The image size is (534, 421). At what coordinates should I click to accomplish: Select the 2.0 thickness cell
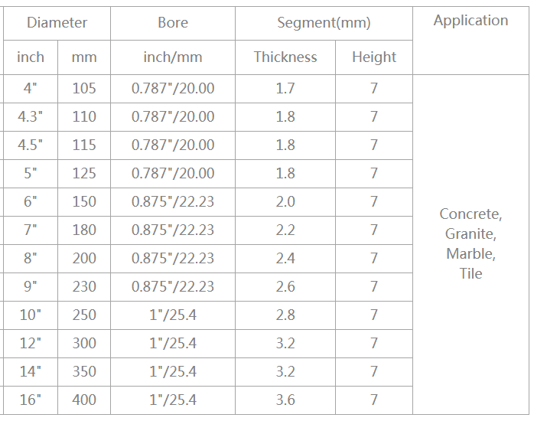tap(285, 202)
